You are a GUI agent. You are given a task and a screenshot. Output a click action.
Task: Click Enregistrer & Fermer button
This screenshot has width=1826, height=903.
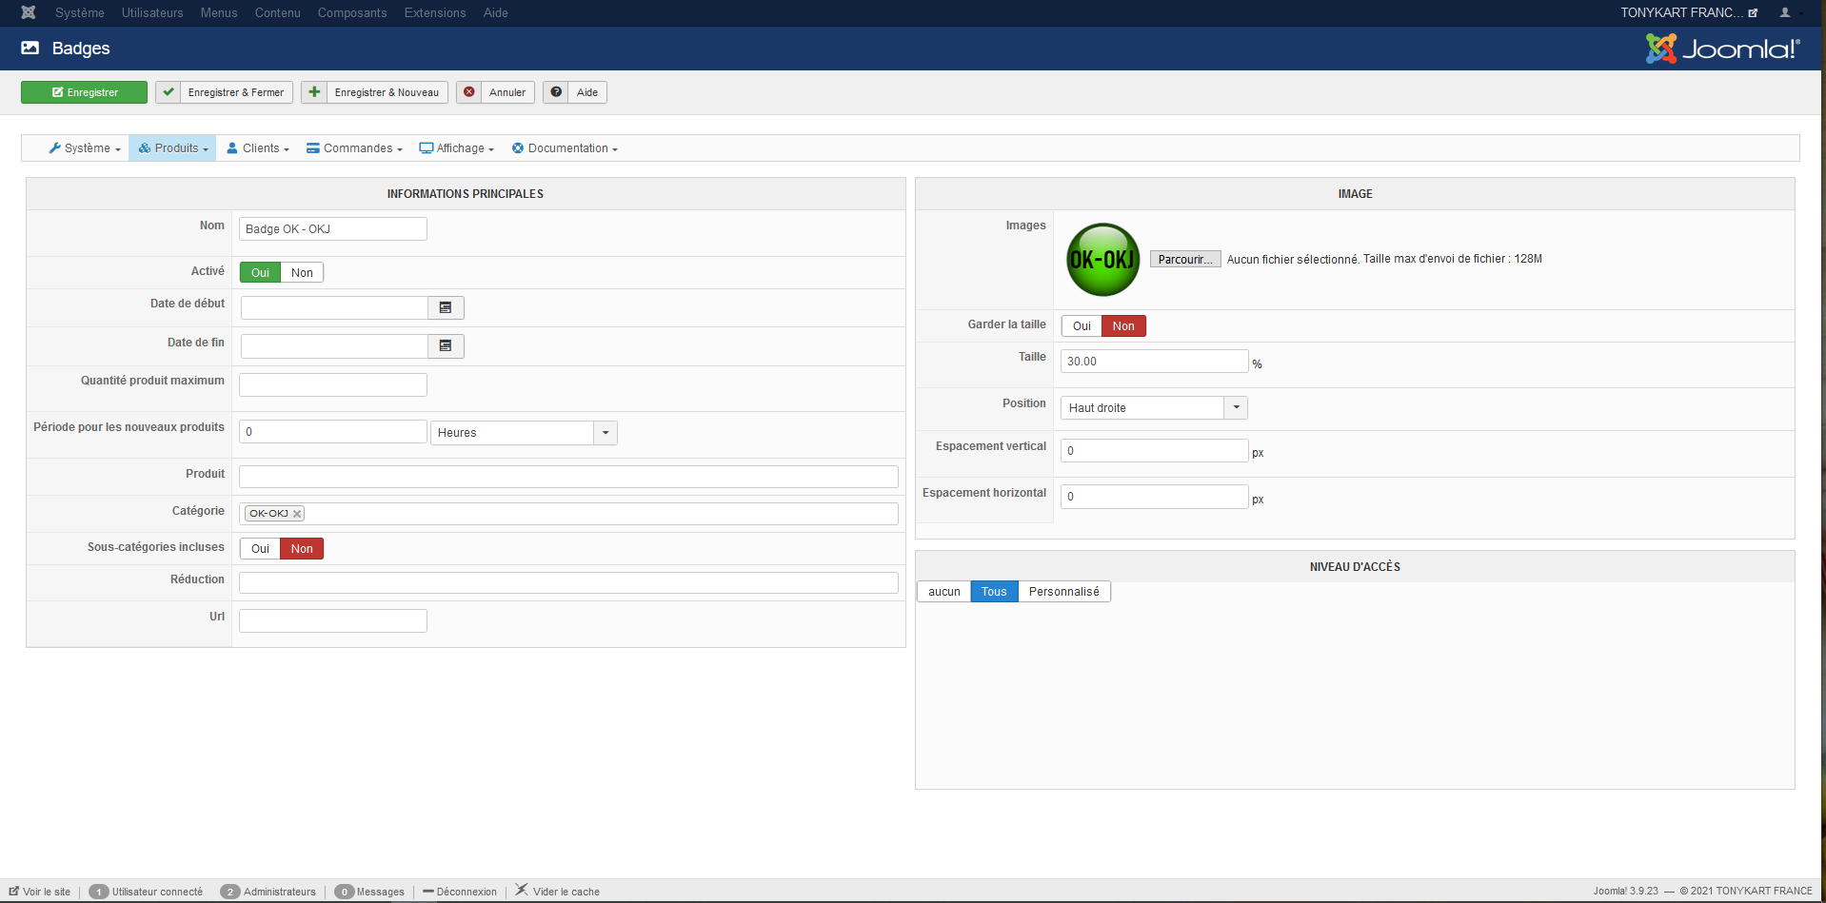pyautogui.click(x=224, y=92)
